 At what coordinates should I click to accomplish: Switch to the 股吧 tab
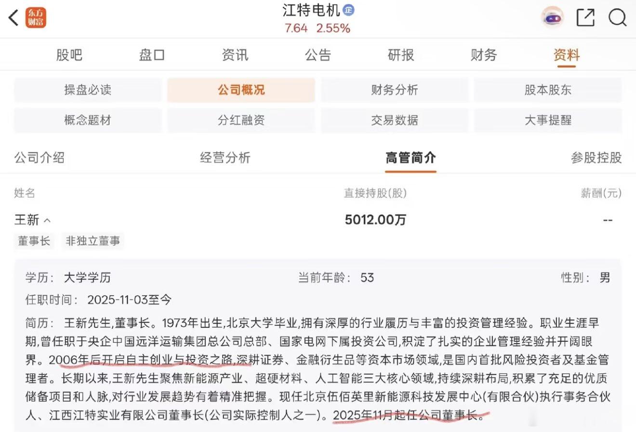pyautogui.click(x=69, y=55)
